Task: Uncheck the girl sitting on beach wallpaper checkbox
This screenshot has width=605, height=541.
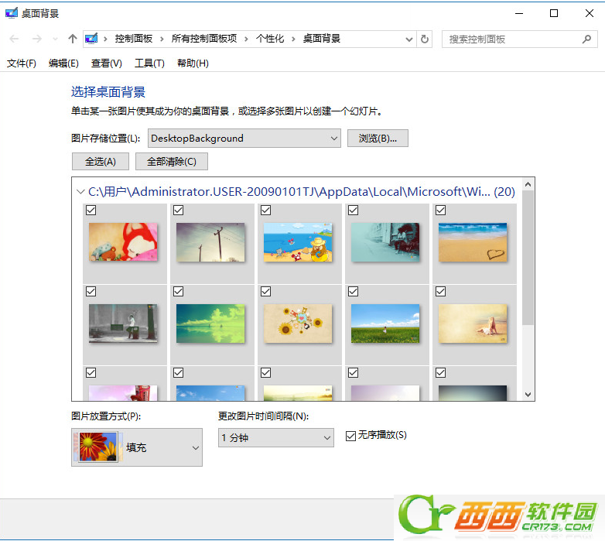Action: click(x=441, y=291)
